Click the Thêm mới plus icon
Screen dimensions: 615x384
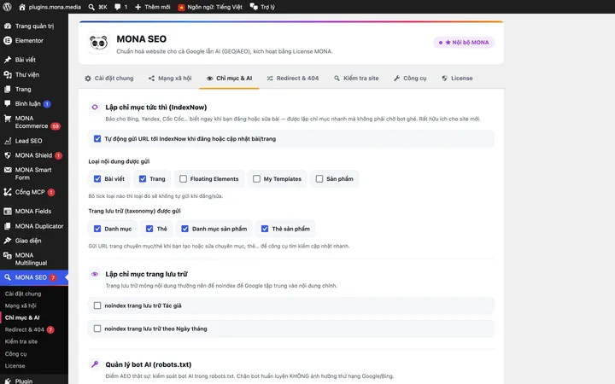[138, 7]
